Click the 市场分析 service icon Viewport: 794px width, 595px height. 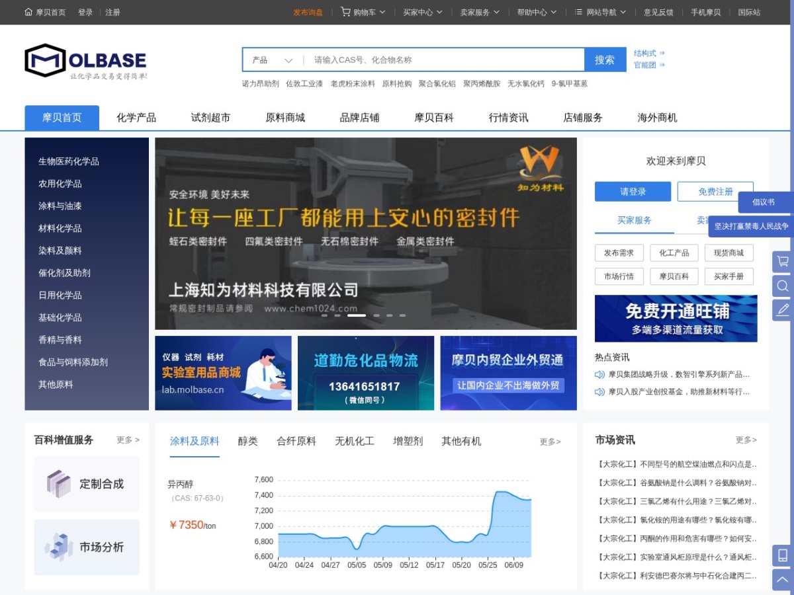[58, 547]
